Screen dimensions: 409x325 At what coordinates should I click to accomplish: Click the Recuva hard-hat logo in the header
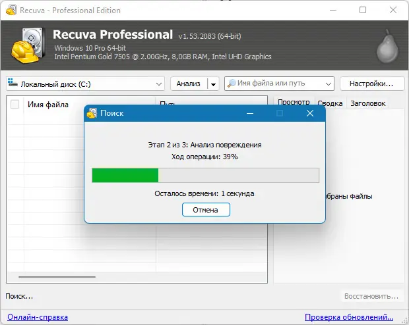pos(27,45)
